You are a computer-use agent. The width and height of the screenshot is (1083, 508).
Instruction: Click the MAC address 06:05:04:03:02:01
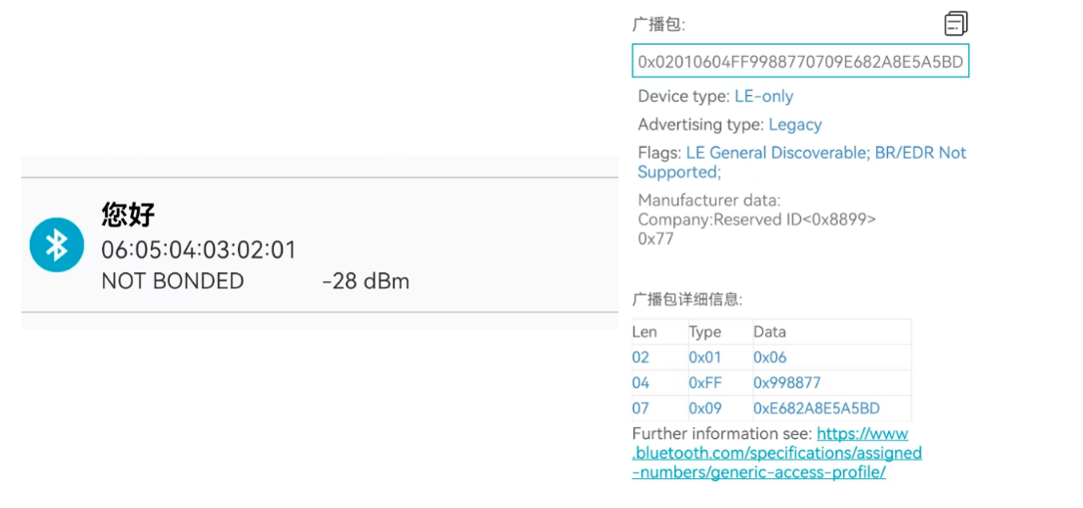coord(199,250)
